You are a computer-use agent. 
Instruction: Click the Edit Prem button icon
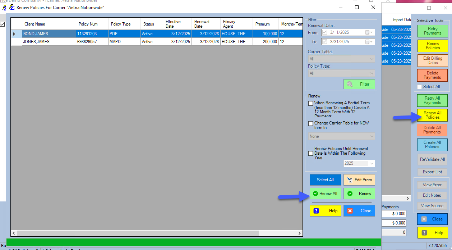coord(350,180)
